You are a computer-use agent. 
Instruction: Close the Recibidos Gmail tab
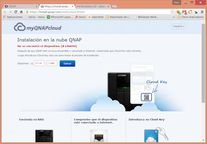tap(108, 6)
